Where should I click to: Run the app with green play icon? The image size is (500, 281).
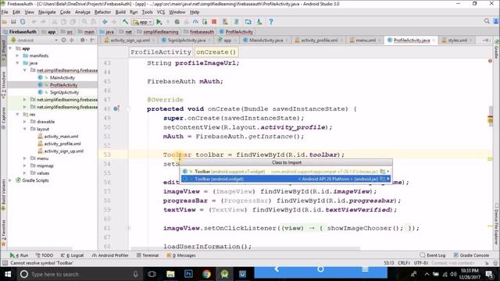(x=159, y=22)
